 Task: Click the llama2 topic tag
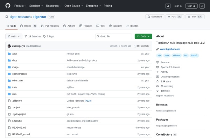coord(194,56)
